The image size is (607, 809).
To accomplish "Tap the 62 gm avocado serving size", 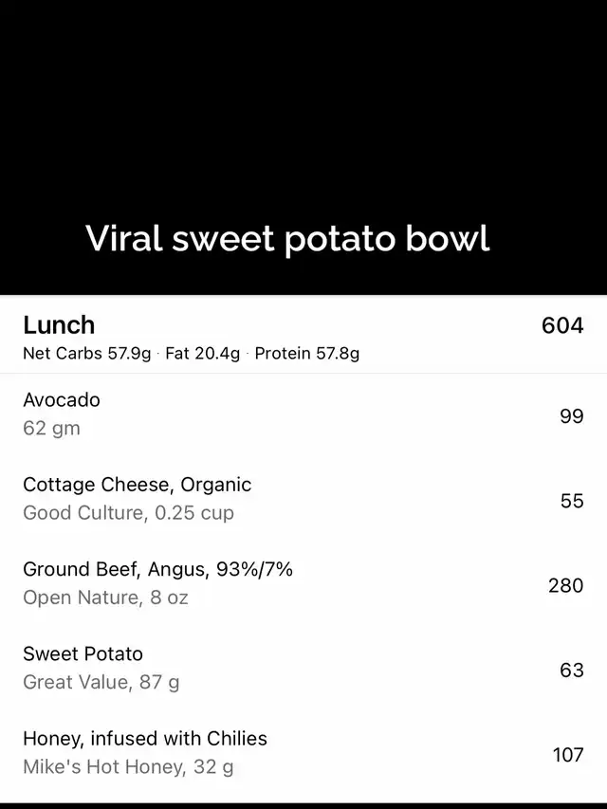I will 51,429.
